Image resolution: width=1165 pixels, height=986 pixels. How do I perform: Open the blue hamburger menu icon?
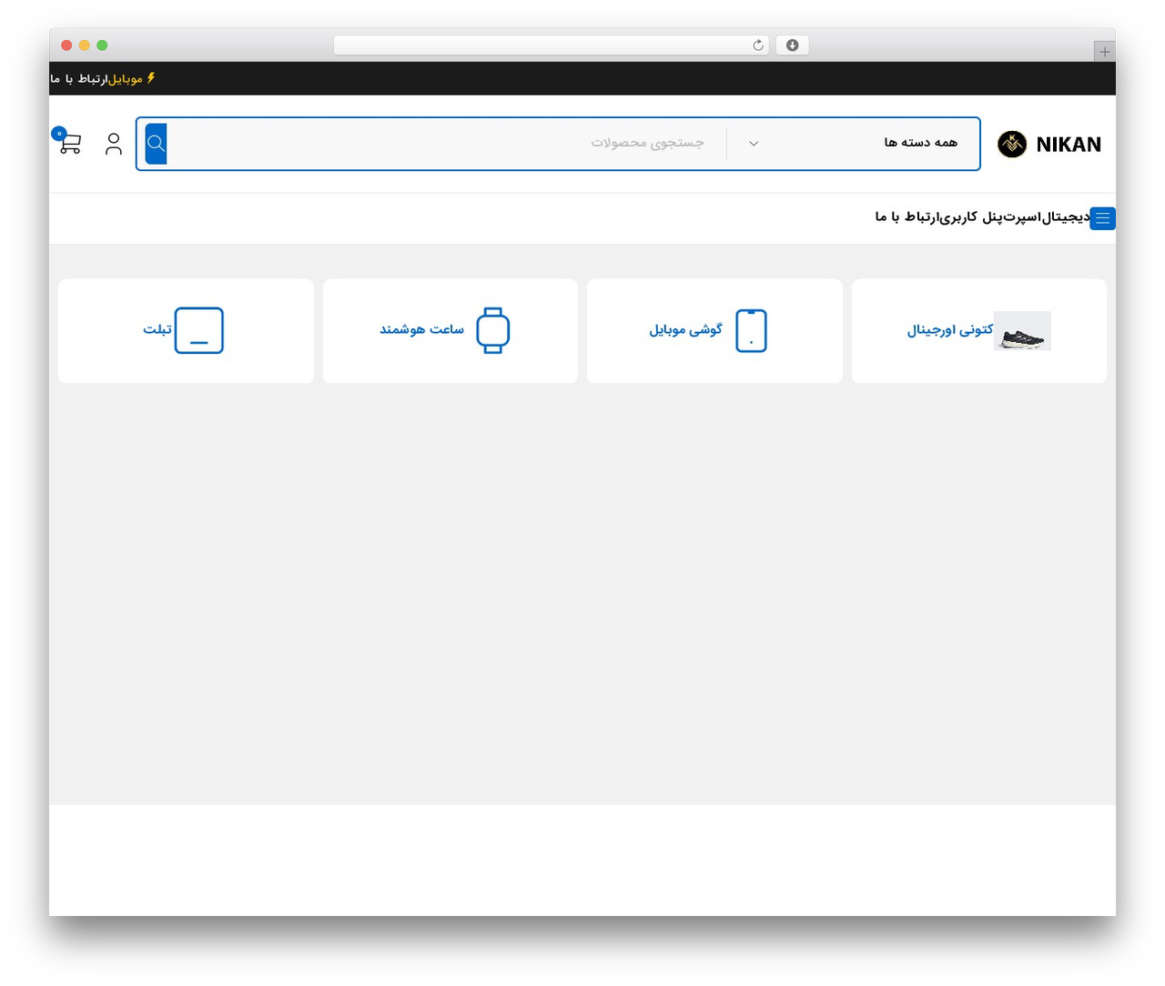[x=1102, y=218]
